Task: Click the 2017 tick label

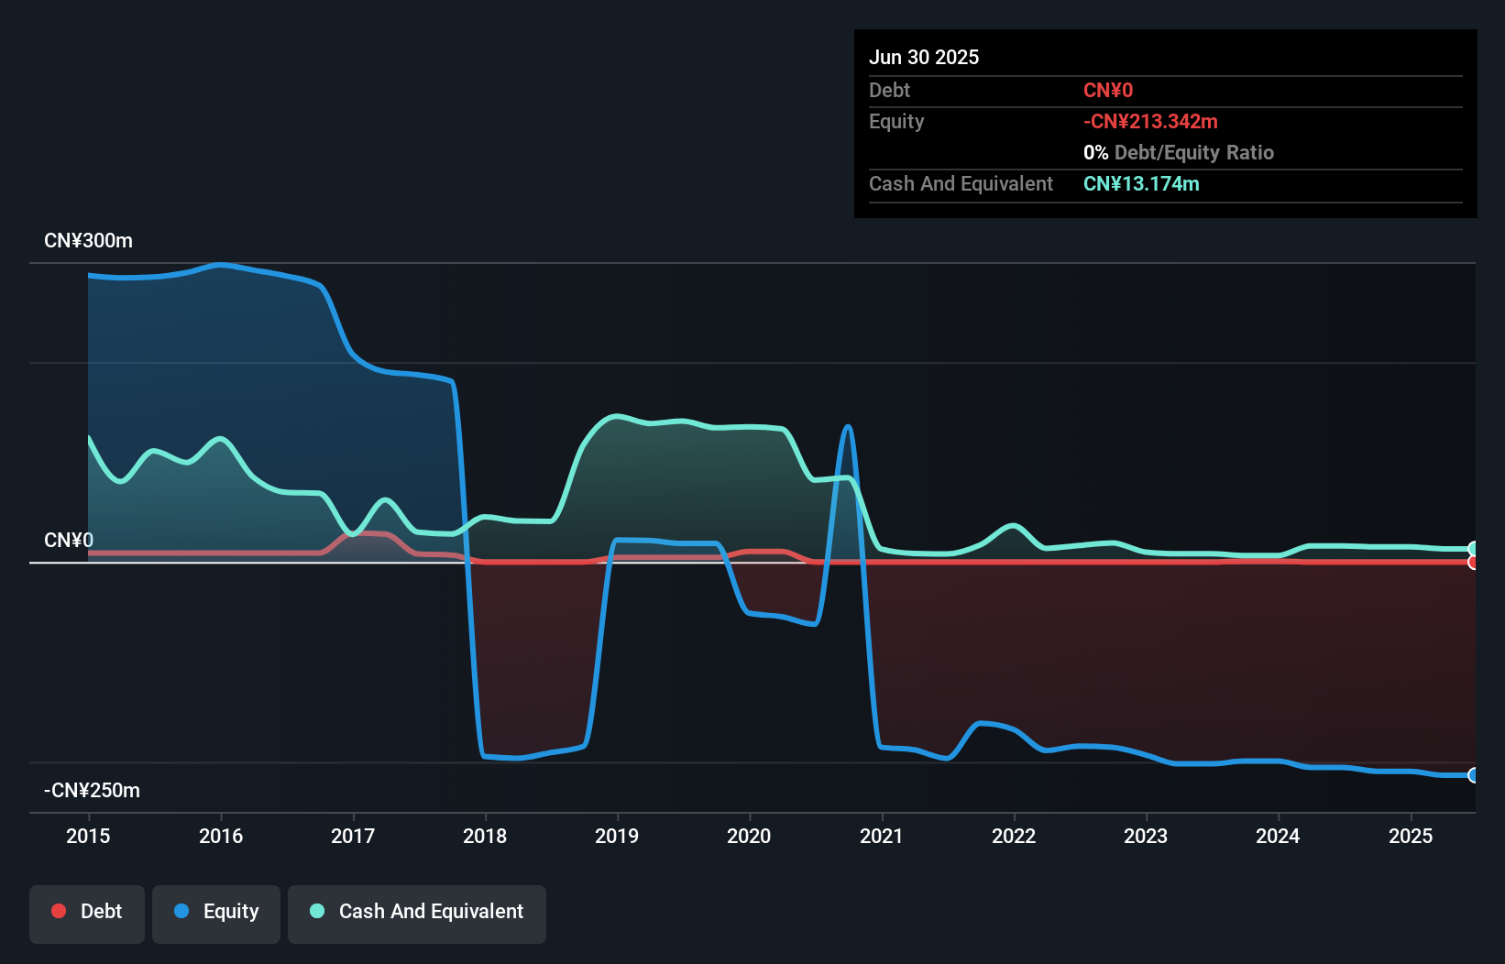Action: 353,836
